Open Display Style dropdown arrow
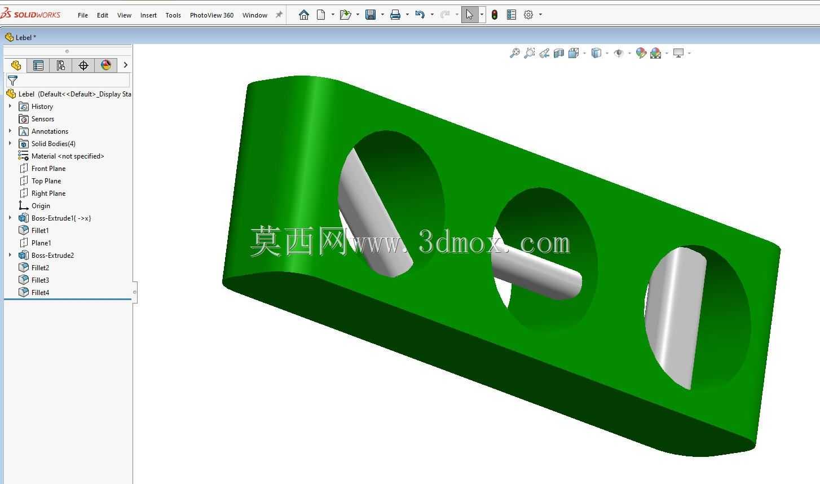Viewport: 820px width, 484px height. click(607, 53)
